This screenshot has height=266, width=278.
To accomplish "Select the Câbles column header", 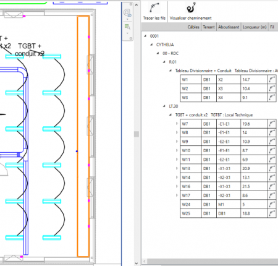I will (x=193, y=27).
